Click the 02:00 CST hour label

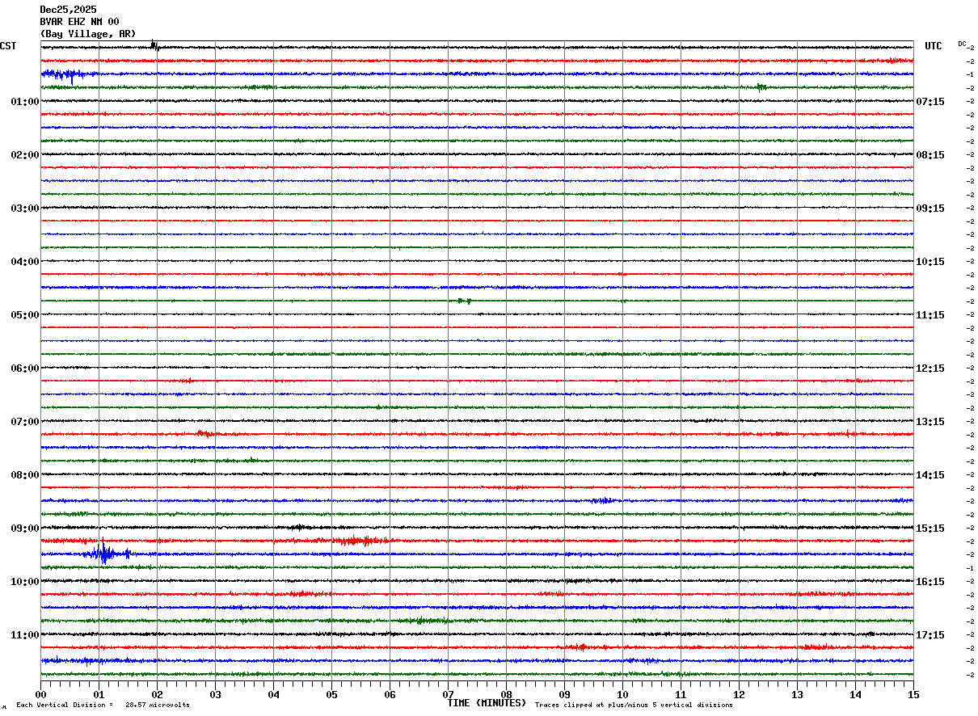coord(25,155)
